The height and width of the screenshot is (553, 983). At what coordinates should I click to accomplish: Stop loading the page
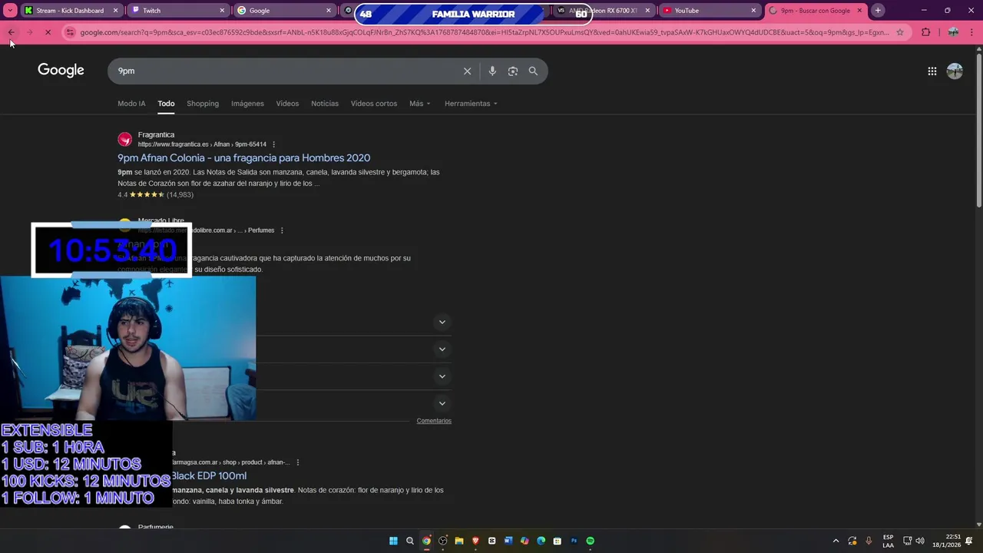click(48, 32)
